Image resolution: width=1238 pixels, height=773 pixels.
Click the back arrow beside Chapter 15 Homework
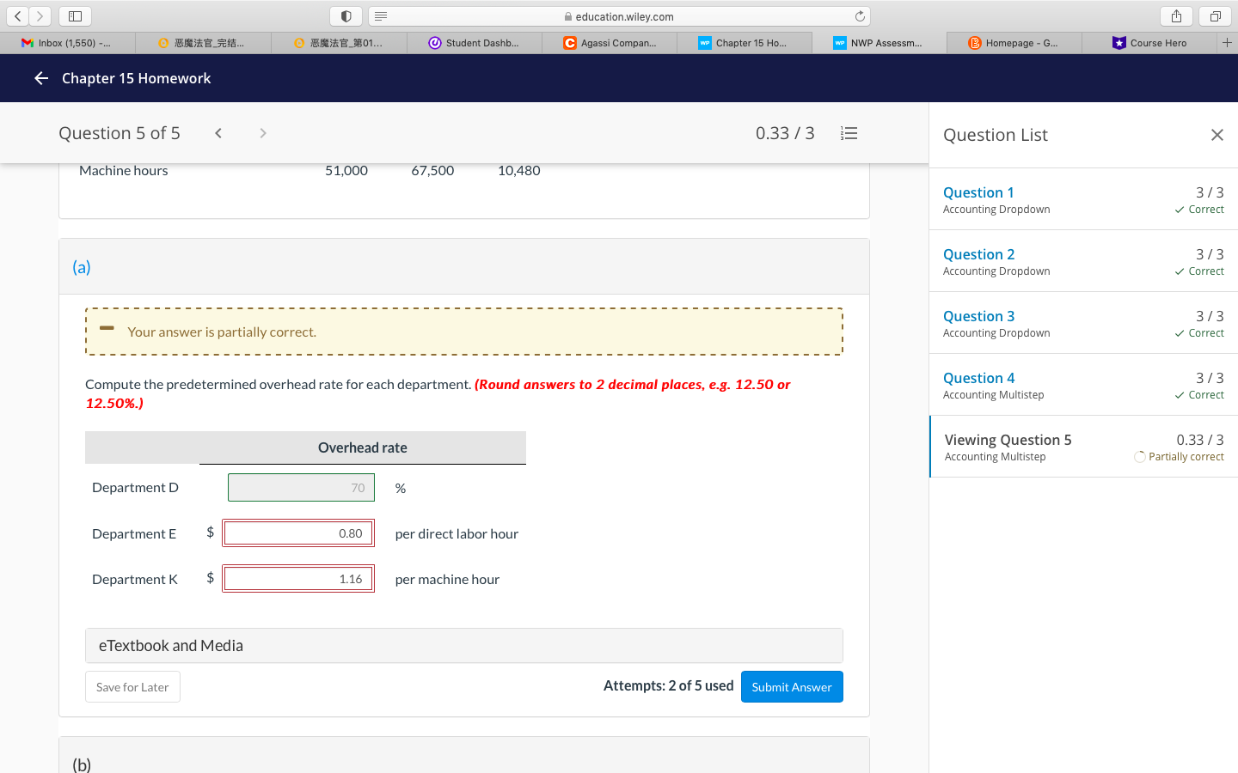(40, 78)
